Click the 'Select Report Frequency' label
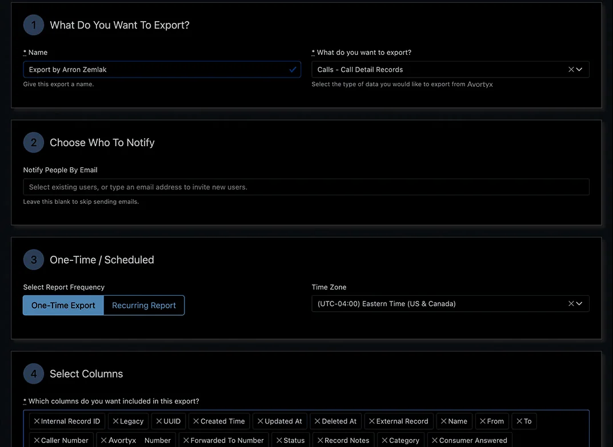Screen dimensions: 613x447 (x=64, y=287)
